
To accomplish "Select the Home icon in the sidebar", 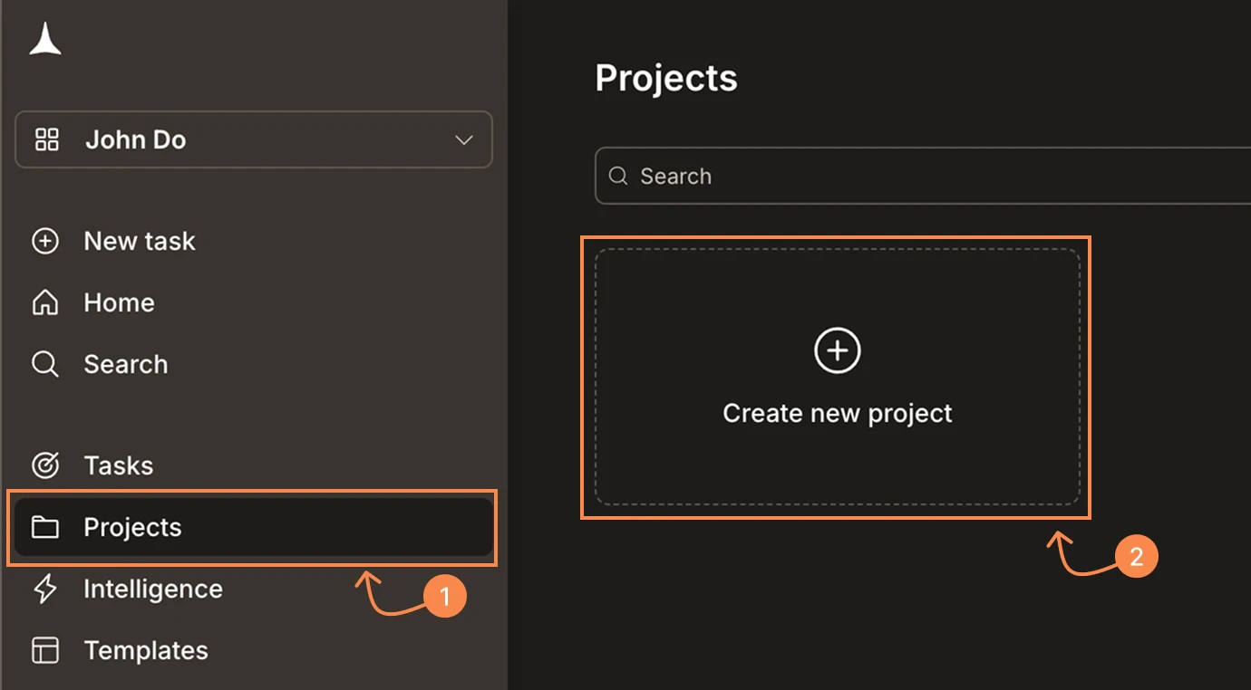I will coord(44,302).
